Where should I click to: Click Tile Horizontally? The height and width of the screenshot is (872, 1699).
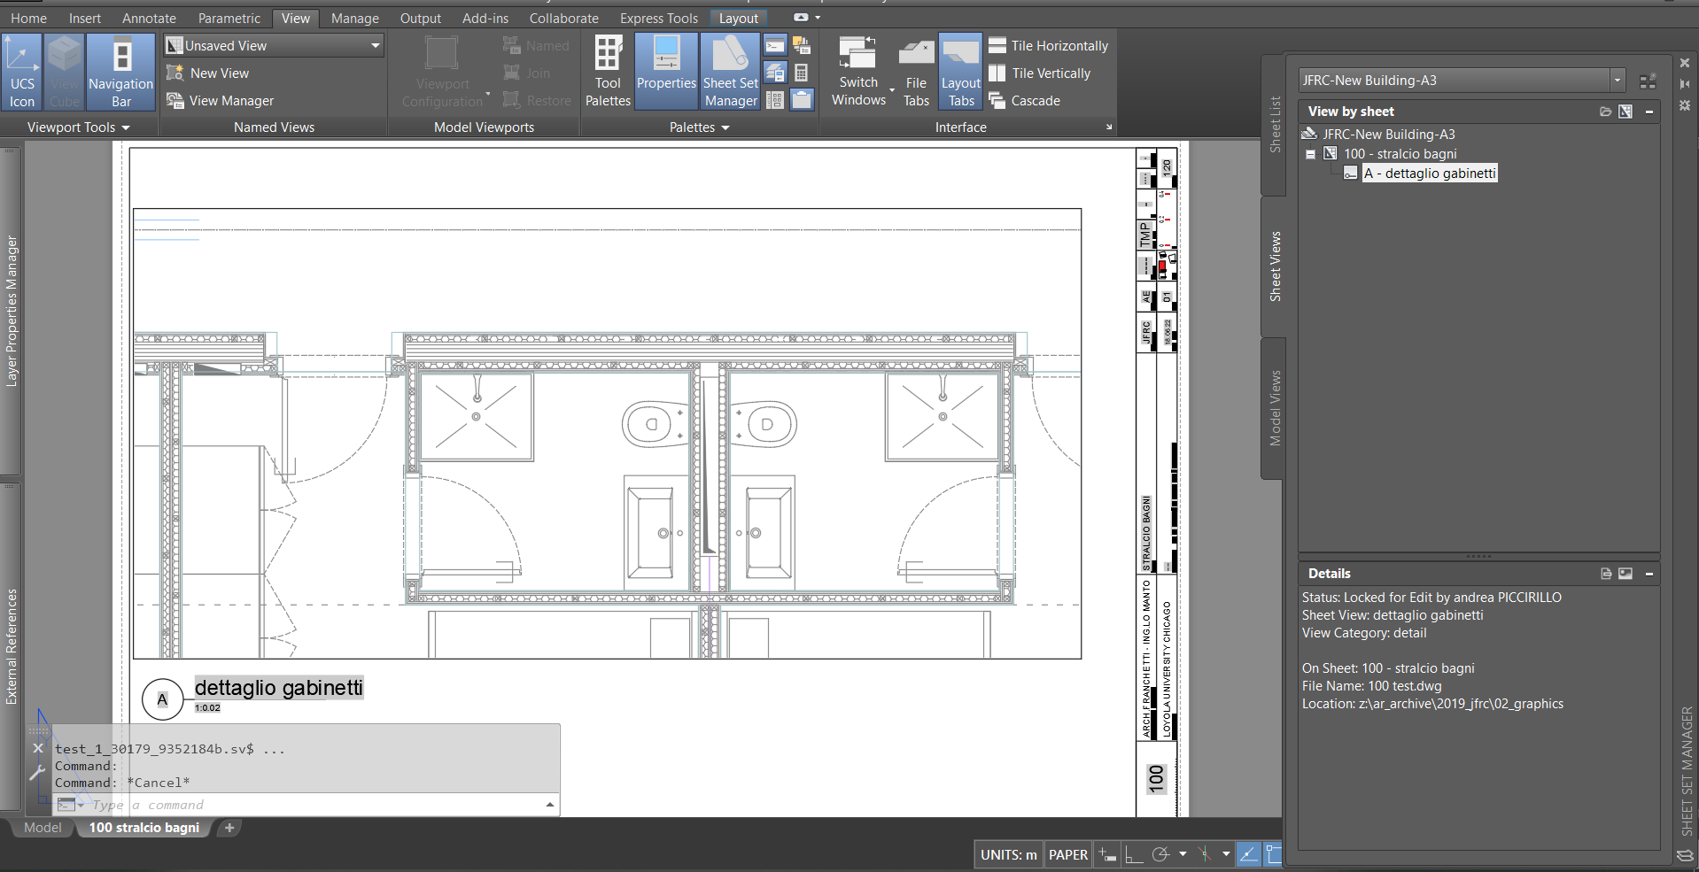click(x=1049, y=46)
